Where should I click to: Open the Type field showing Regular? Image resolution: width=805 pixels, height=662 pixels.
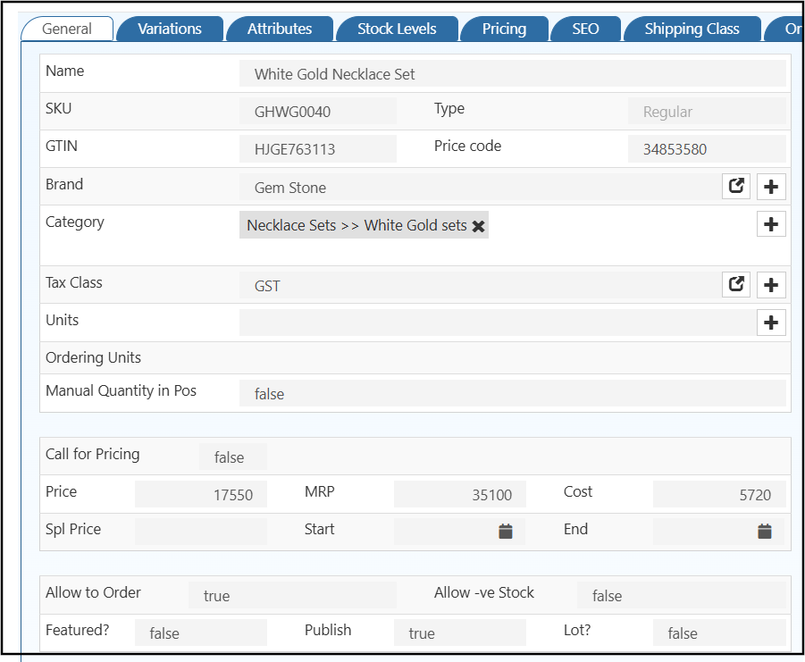coord(707,112)
